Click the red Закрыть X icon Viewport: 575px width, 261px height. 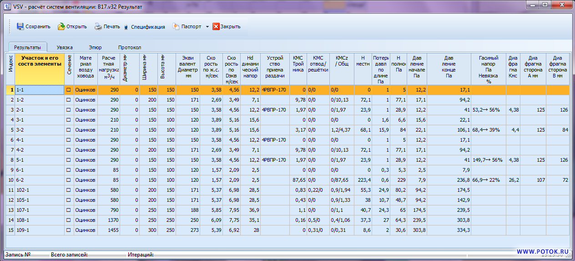(x=216, y=26)
